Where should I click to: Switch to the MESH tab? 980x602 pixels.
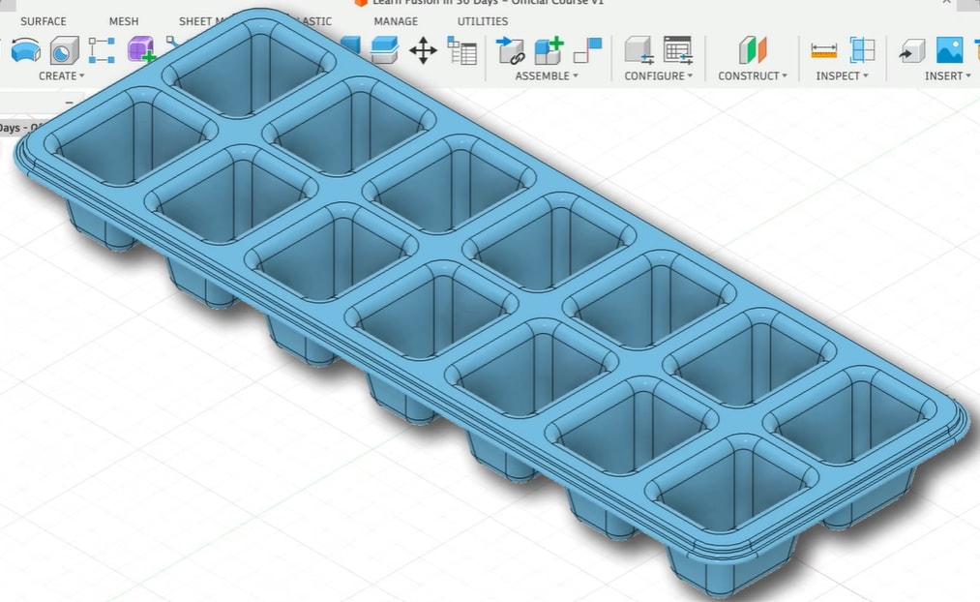point(124,21)
